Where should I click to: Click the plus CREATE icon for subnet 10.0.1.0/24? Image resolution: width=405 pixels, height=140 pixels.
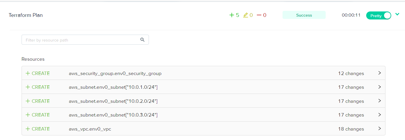28,87
